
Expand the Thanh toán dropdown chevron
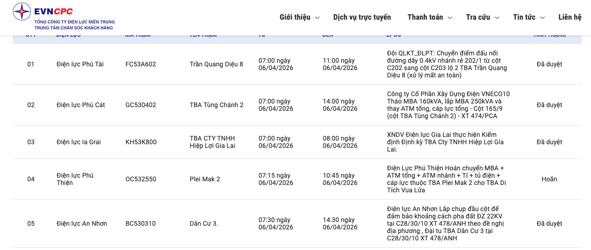click(450, 18)
